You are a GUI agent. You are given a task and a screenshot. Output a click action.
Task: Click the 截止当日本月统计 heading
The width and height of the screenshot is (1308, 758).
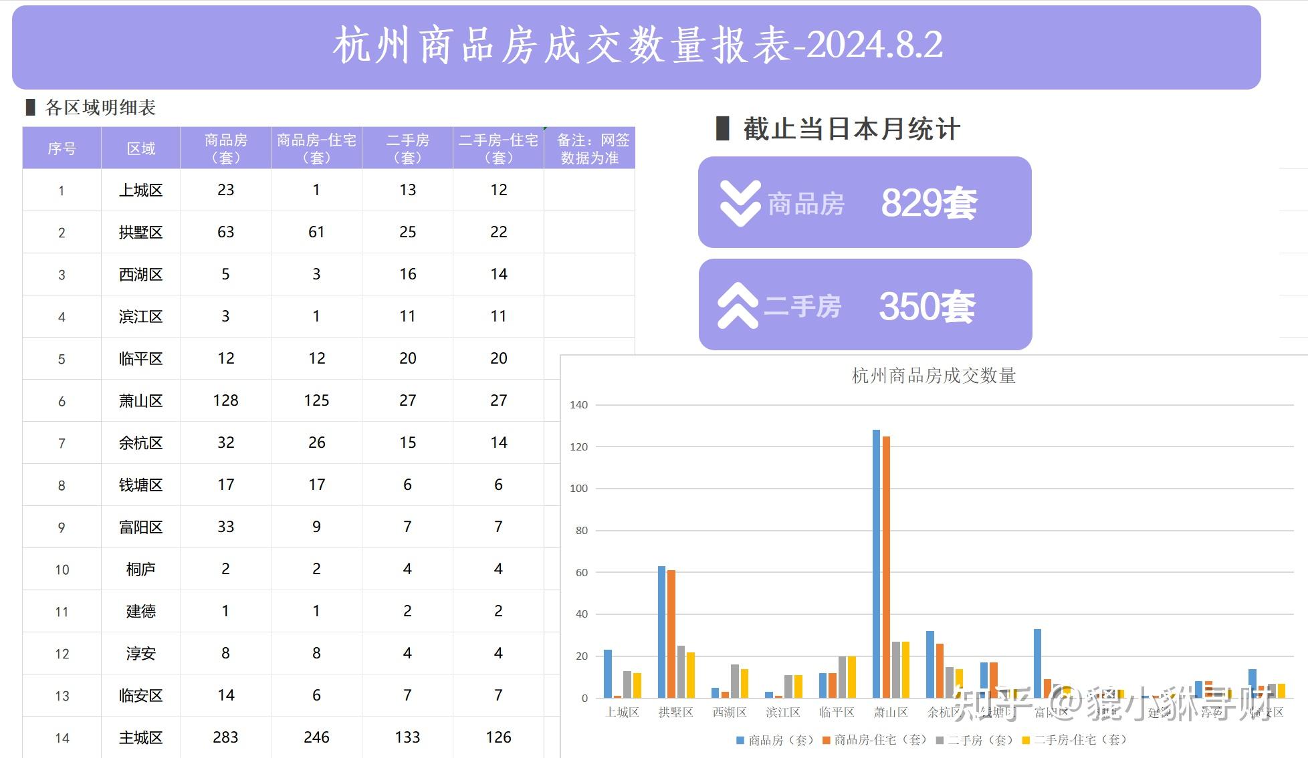(851, 128)
